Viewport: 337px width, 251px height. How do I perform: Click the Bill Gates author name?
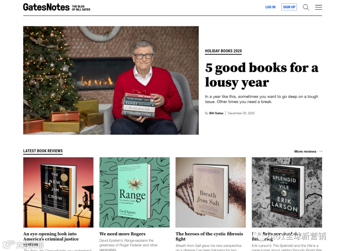click(216, 113)
